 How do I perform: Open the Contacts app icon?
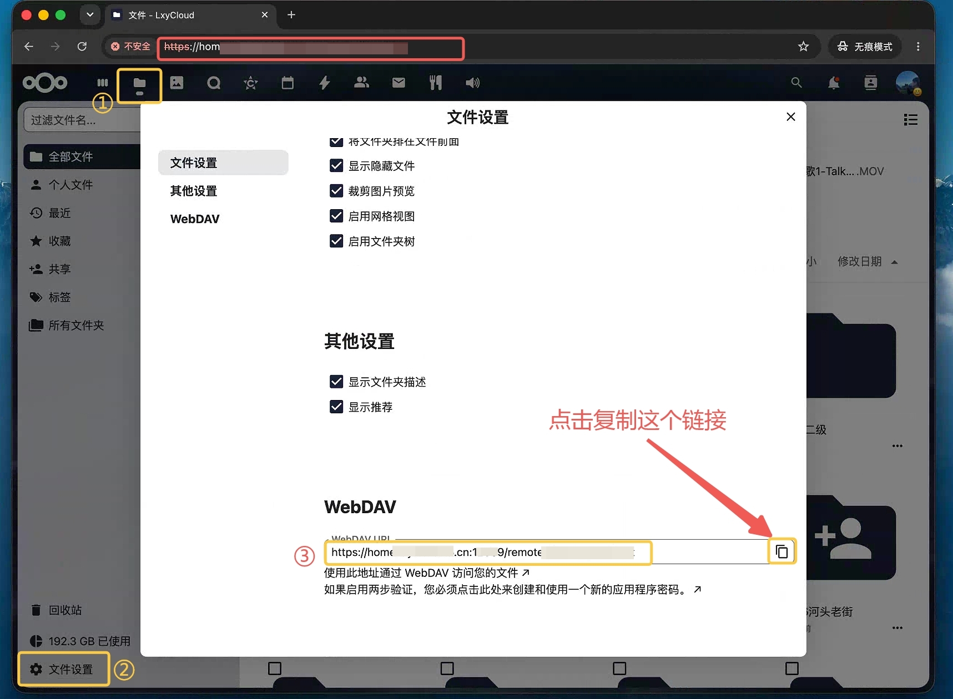pyautogui.click(x=362, y=83)
